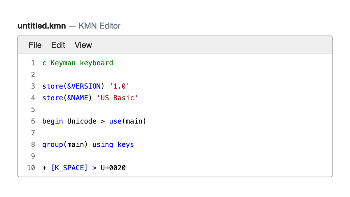Select line number 10 in gutter
This screenshot has height=197, width=350.
31,168
